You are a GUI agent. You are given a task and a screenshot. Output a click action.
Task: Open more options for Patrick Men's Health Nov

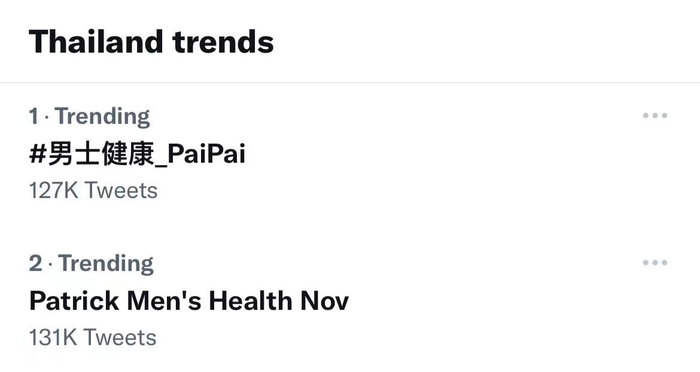tap(655, 263)
